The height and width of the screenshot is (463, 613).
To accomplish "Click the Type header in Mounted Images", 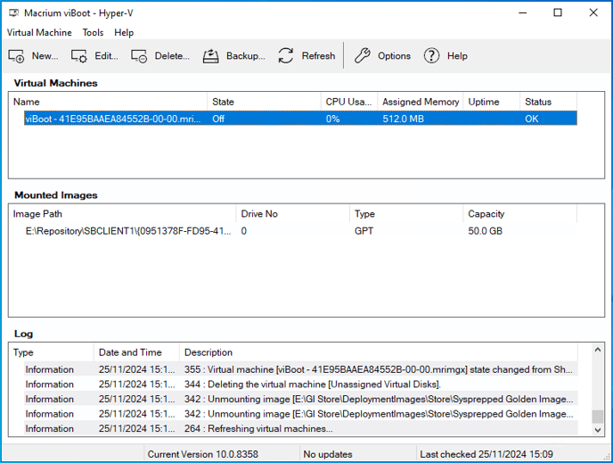I will [406, 214].
